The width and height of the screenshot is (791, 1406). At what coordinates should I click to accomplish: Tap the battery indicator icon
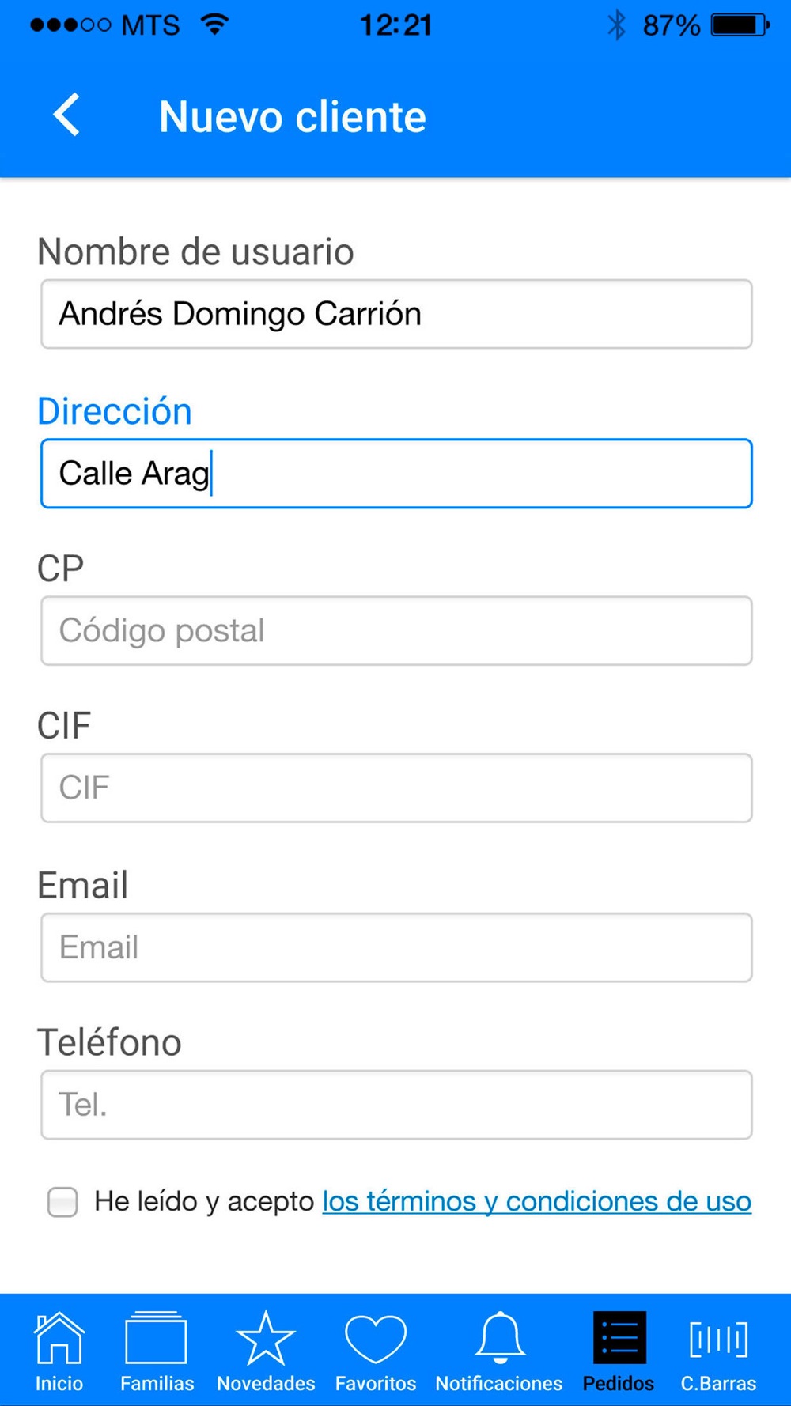[x=740, y=25]
